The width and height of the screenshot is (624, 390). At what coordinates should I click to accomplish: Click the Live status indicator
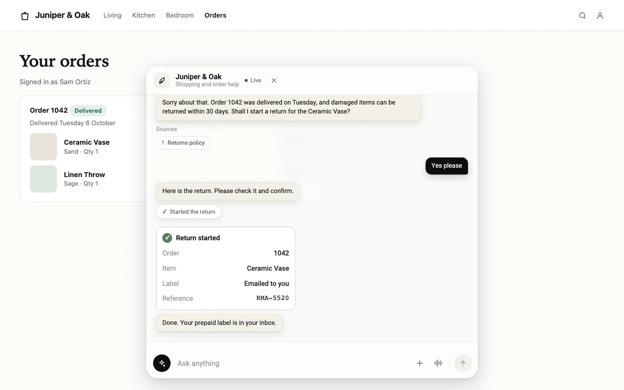[253, 80]
